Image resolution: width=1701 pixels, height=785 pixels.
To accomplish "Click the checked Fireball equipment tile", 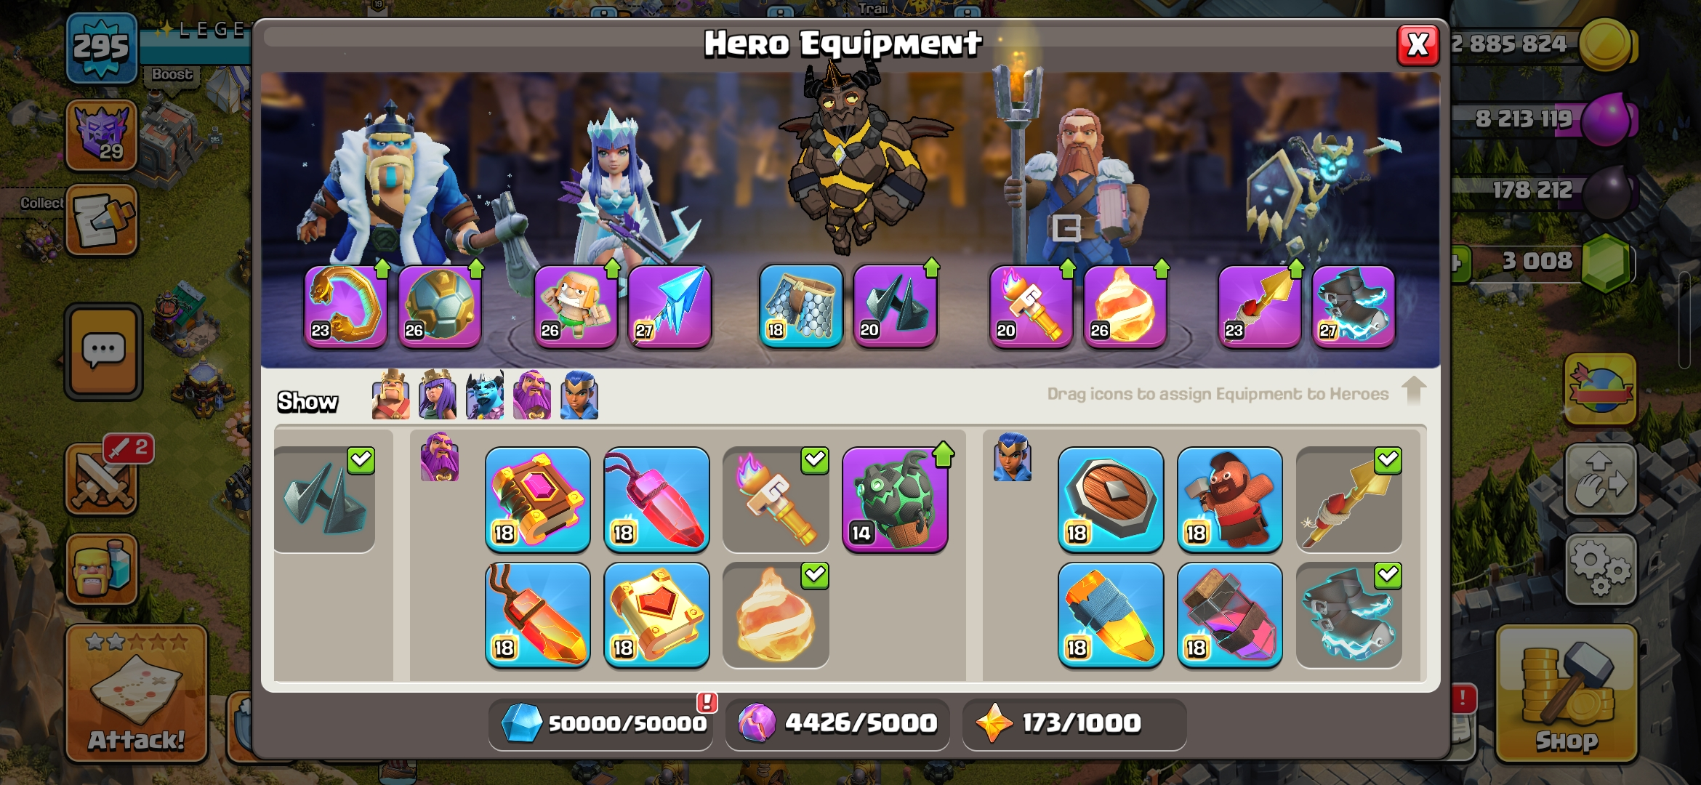I will pos(776,615).
